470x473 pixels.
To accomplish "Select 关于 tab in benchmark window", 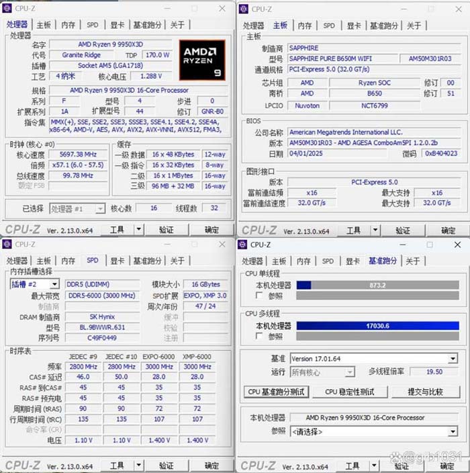I will (413, 261).
